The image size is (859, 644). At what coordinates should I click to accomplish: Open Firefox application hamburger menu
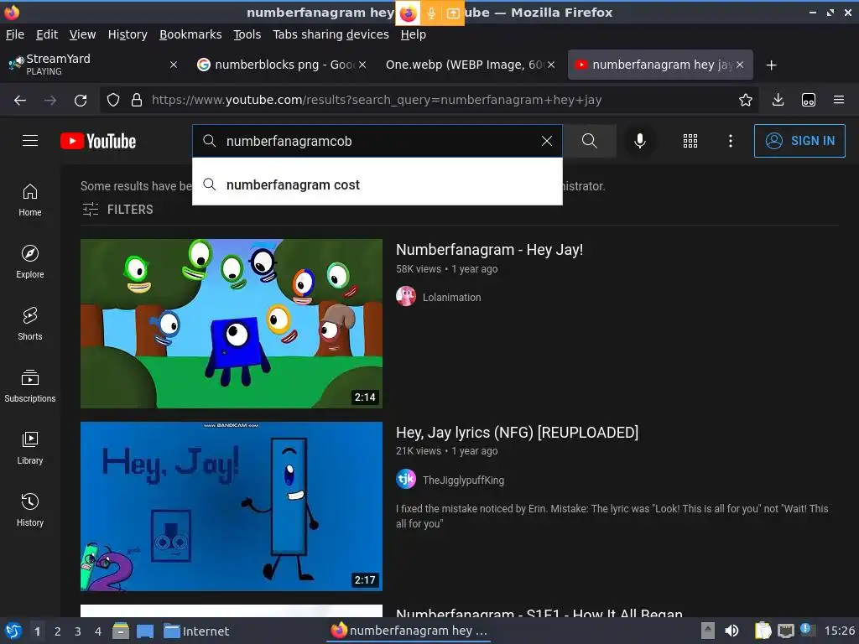(839, 100)
